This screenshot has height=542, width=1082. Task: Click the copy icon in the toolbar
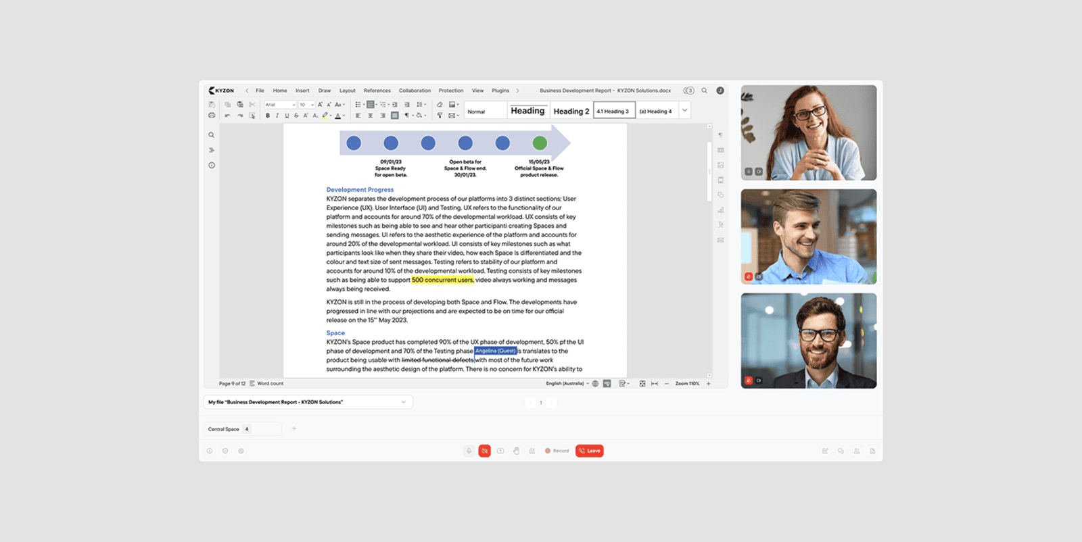[x=228, y=105]
